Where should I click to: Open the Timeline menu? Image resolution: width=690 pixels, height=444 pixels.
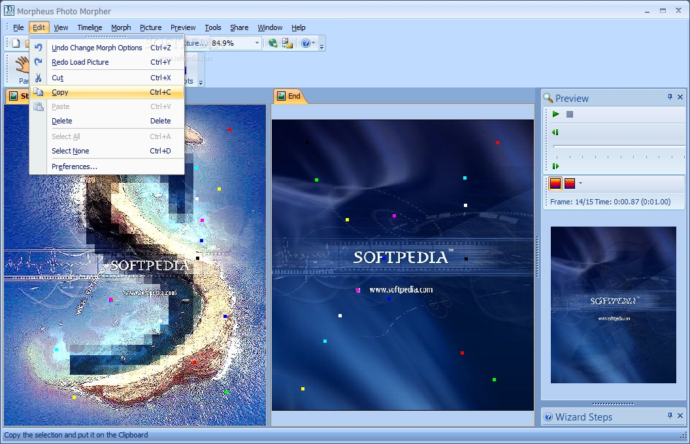click(x=90, y=27)
